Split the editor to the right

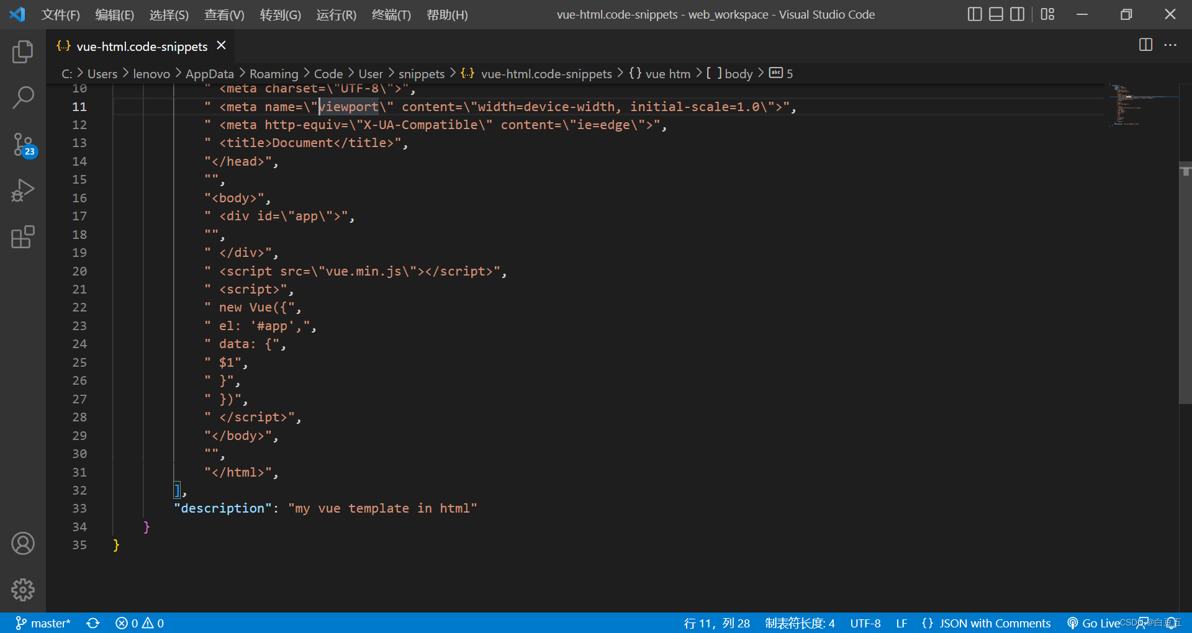pos(1146,45)
